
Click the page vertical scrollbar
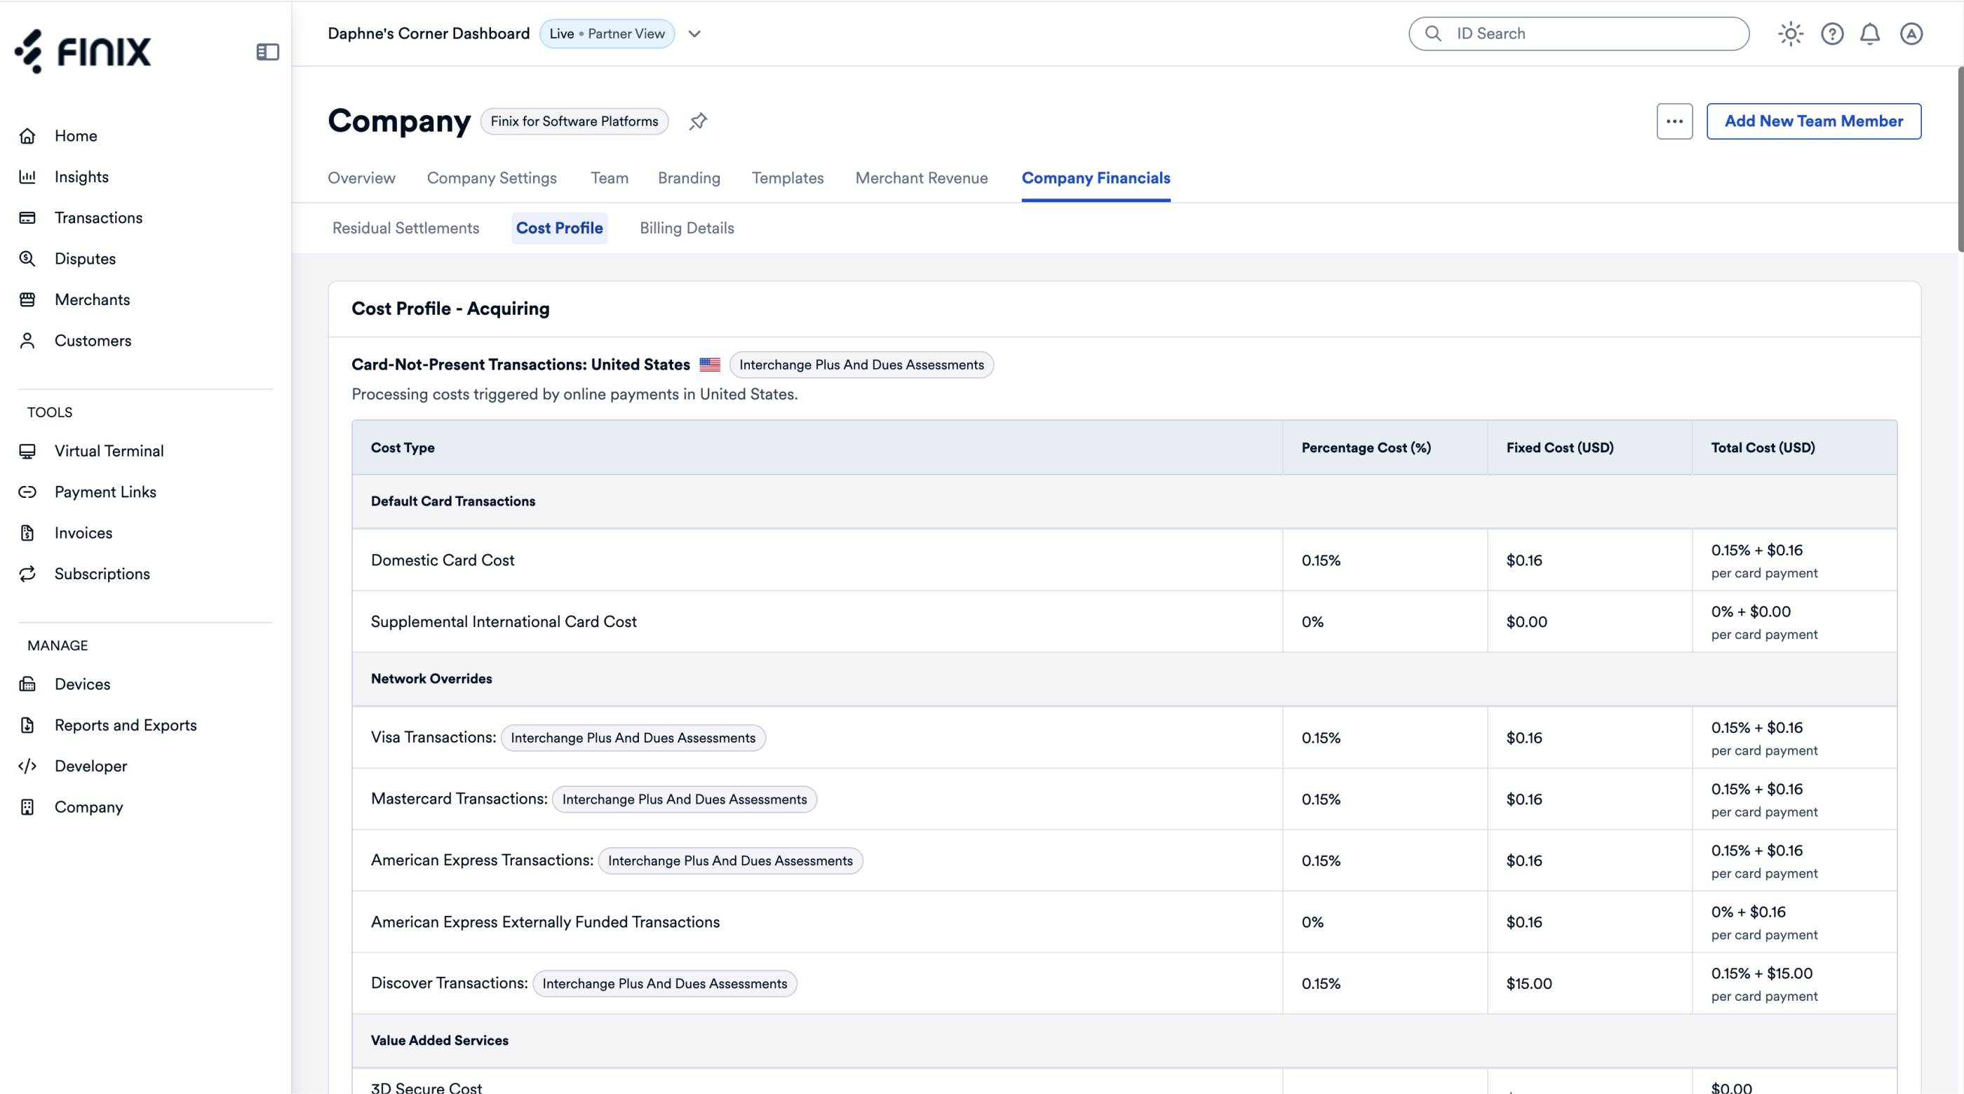[1960, 160]
